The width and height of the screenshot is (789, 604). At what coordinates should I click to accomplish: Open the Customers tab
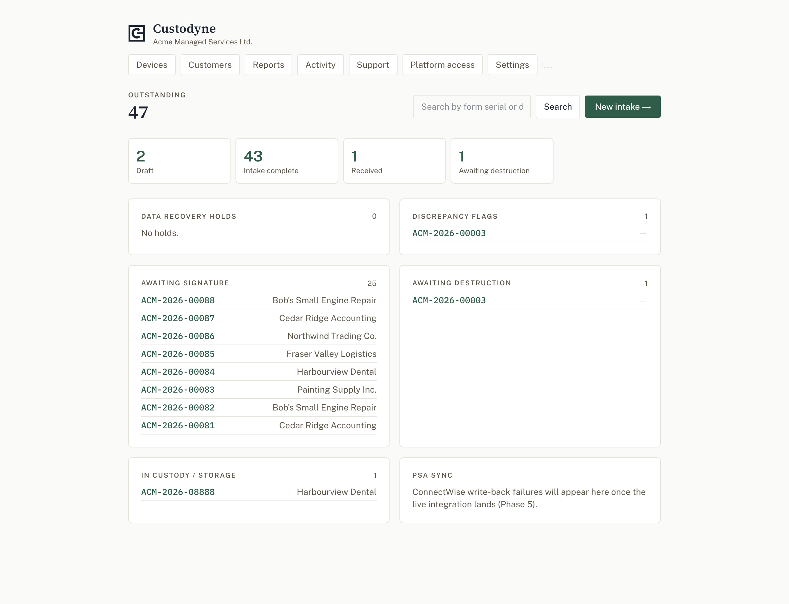pos(210,65)
